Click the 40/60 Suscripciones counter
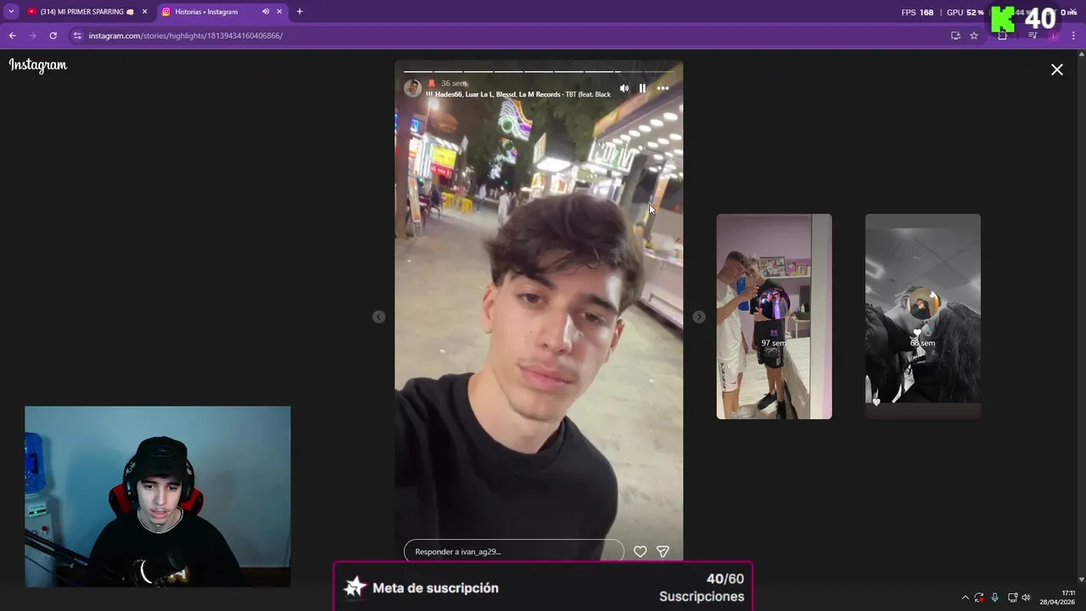Screen dimensions: 1086x611 702,587
